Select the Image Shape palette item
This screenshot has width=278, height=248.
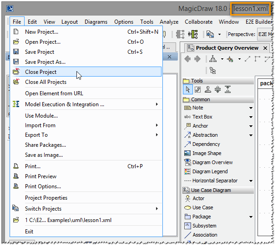click(x=207, y=153)
